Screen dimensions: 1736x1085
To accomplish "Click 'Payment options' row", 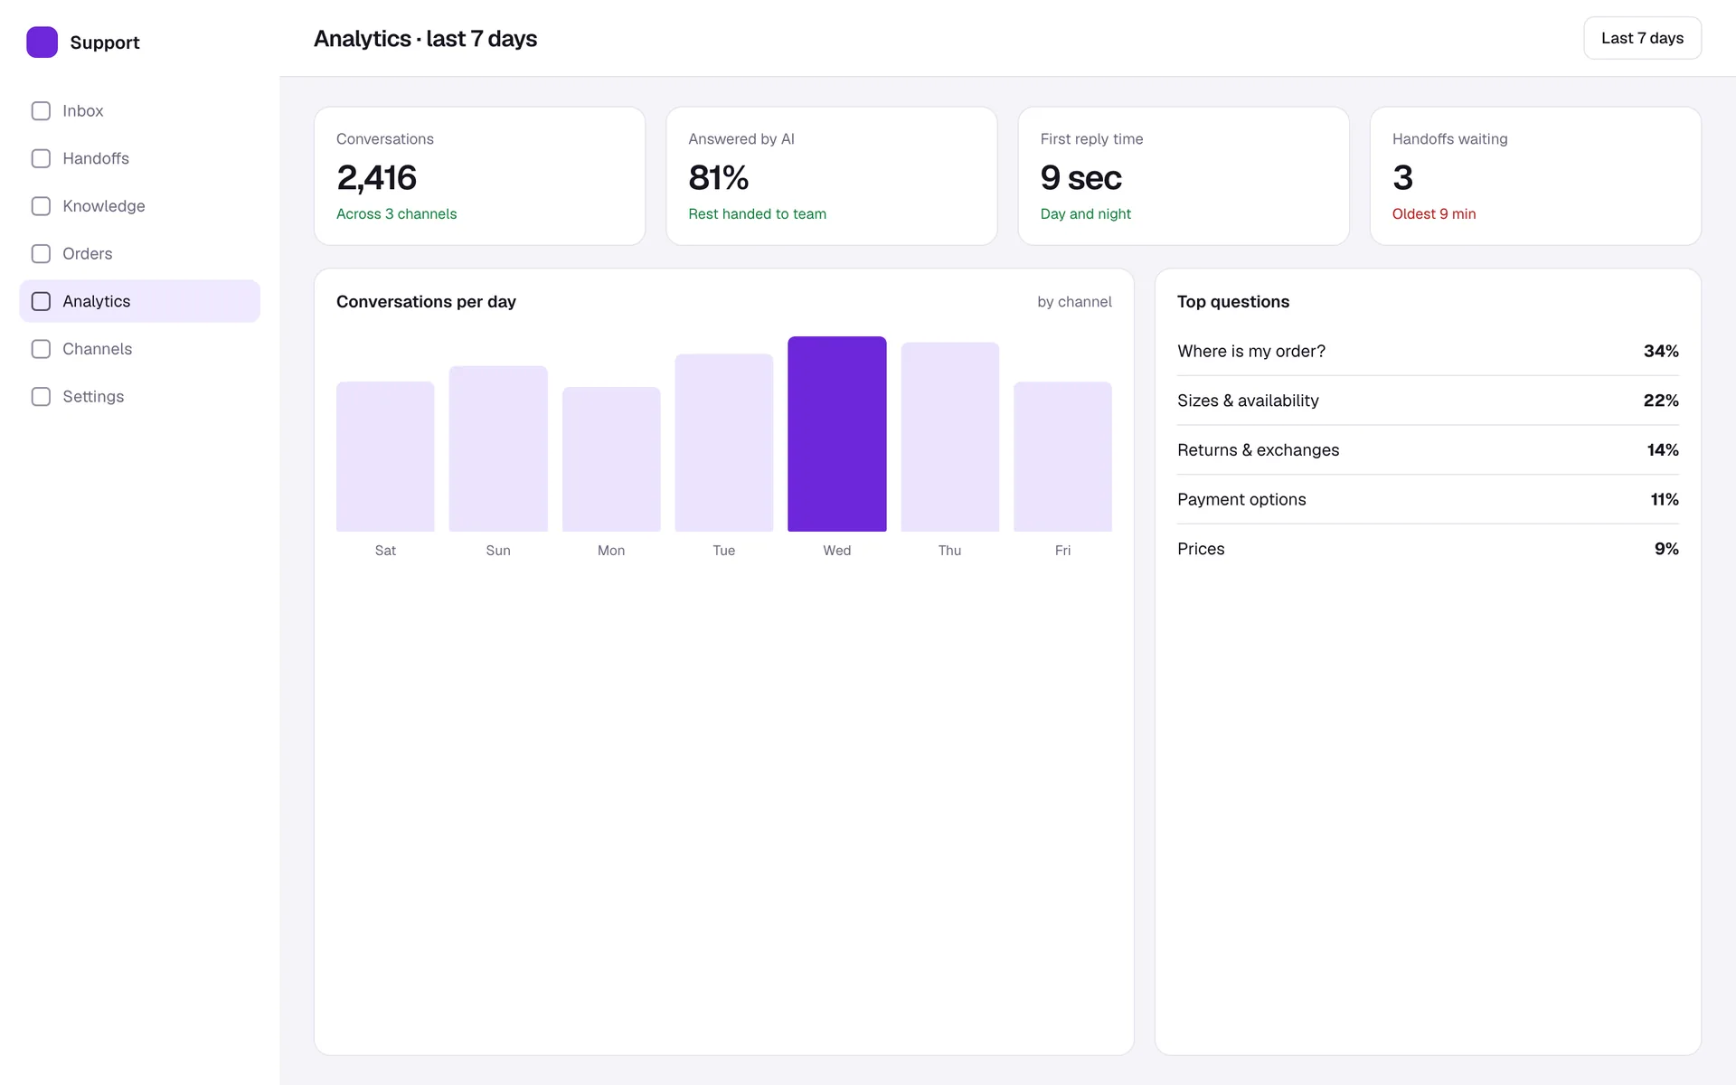I will (x=1428, y=499).
